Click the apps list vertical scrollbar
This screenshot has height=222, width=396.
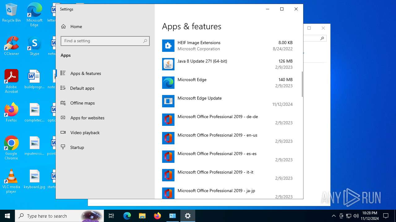tap(302, 84)
